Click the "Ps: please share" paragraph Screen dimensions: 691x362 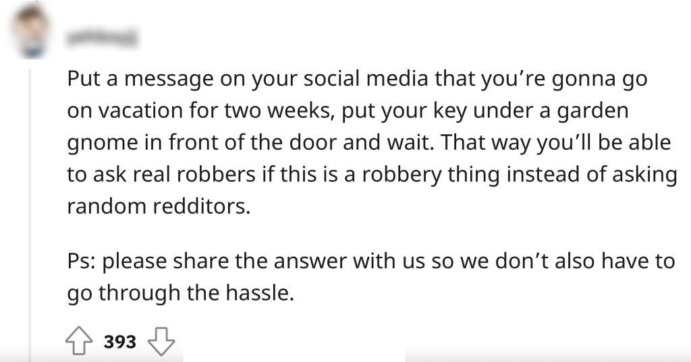371,277
